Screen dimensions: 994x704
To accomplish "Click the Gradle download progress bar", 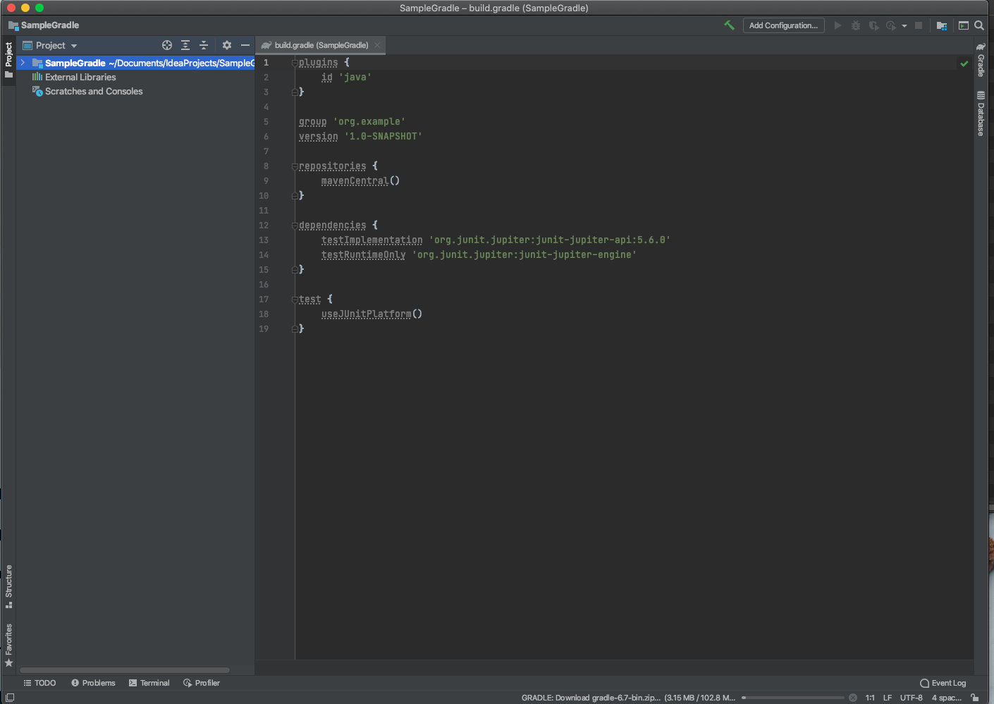I will [793, 698].
